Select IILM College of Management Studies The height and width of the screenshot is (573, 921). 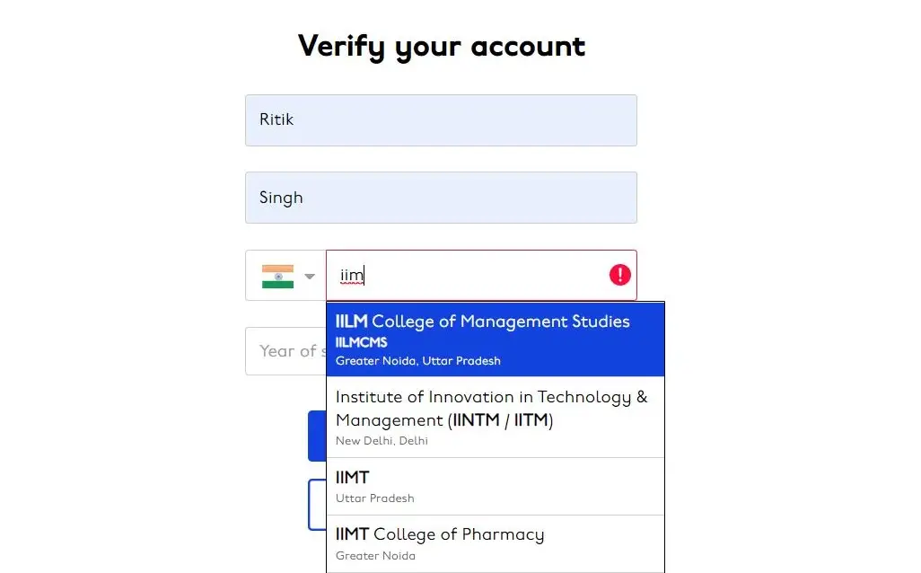tap(496, 339)
